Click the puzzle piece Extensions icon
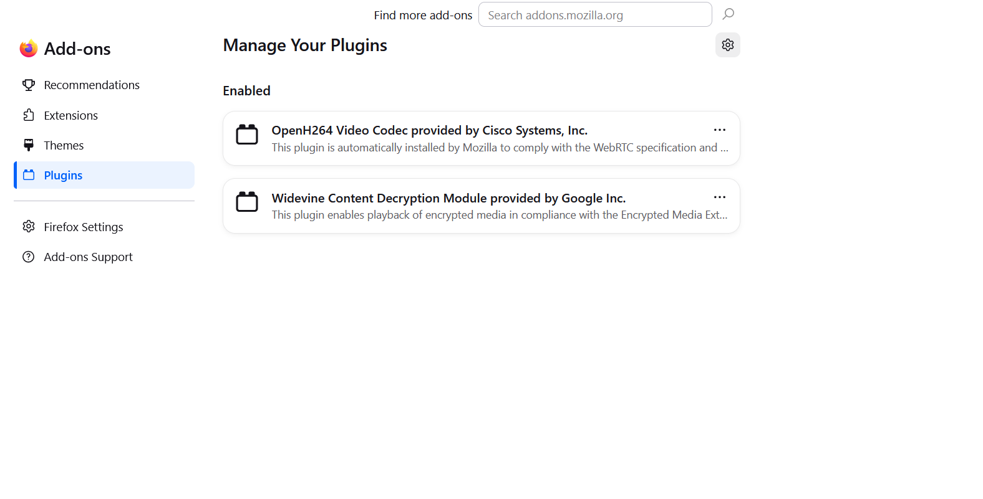Screen dimensions: 983x499 (x=29, y=115)
